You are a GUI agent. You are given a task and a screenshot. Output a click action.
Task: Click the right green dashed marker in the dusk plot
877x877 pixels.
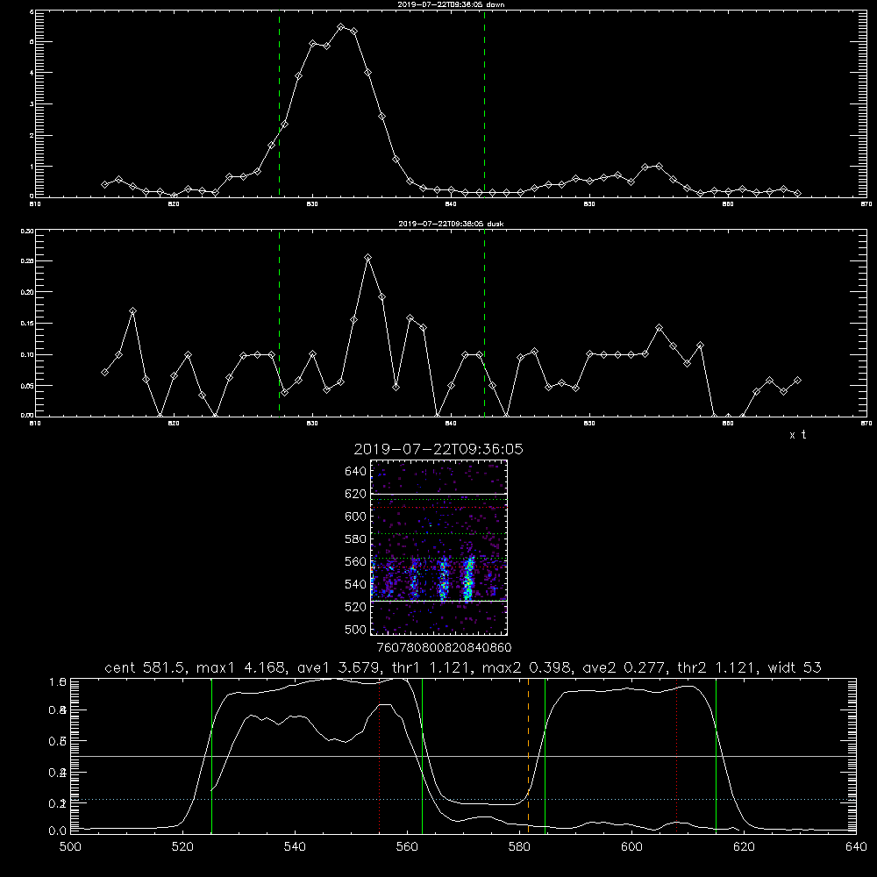[484, 323]
